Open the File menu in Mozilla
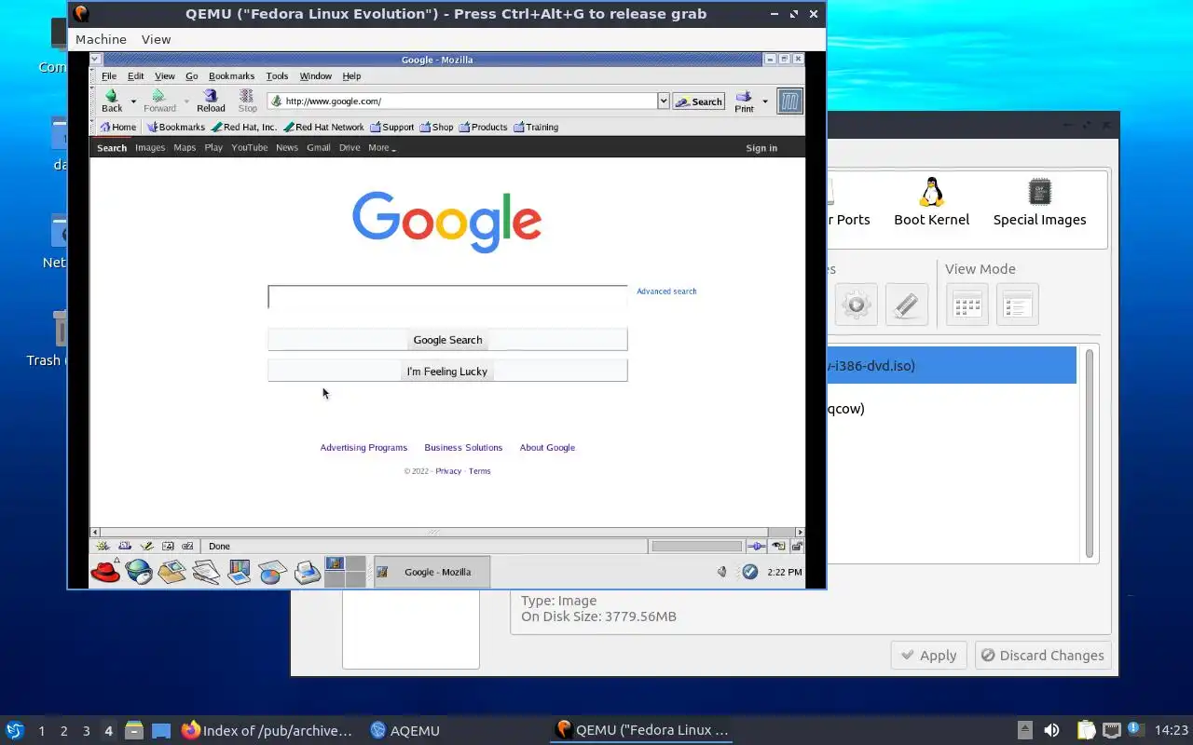The image size is (1193, 745). [109, 76]
